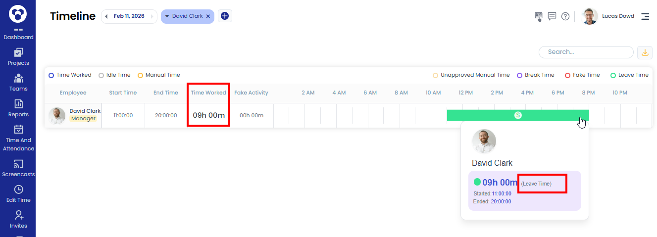Click the dollar sign icon on timeline bar

(518, 115)
